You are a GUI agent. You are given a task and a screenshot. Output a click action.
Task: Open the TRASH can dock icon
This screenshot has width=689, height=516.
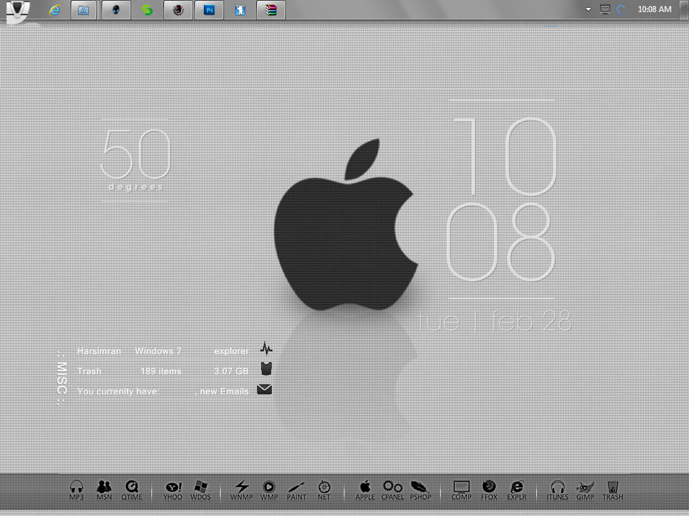pos(612,487)
